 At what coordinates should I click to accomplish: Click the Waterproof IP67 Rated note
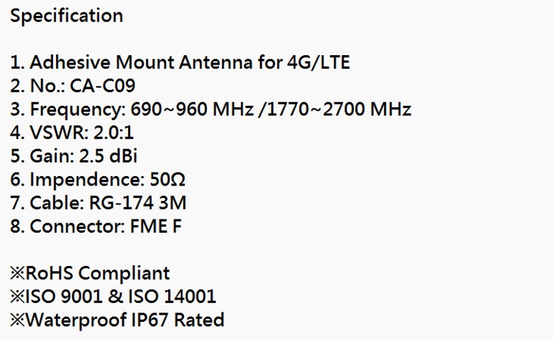tap(124, 320)
